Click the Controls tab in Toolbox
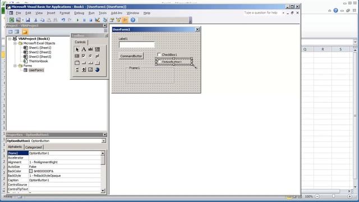Image resolution: width=359 pixels, height=202 pixels. tap(80, 42)
